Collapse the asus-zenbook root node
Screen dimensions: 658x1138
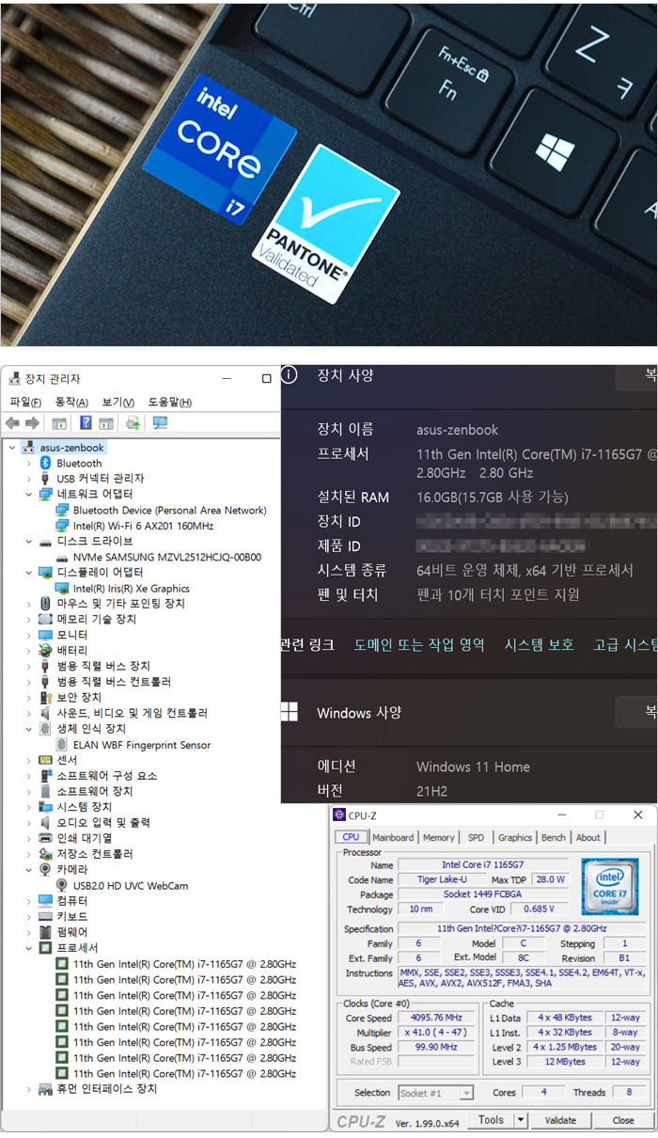point(11,448)
